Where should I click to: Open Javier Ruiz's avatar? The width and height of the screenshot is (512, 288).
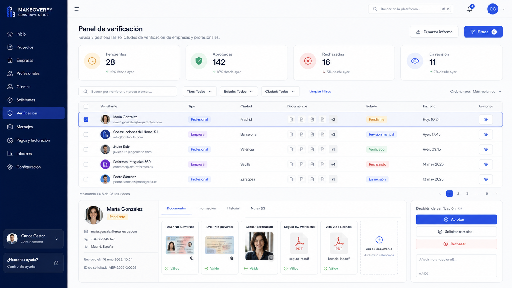point(105,149)
